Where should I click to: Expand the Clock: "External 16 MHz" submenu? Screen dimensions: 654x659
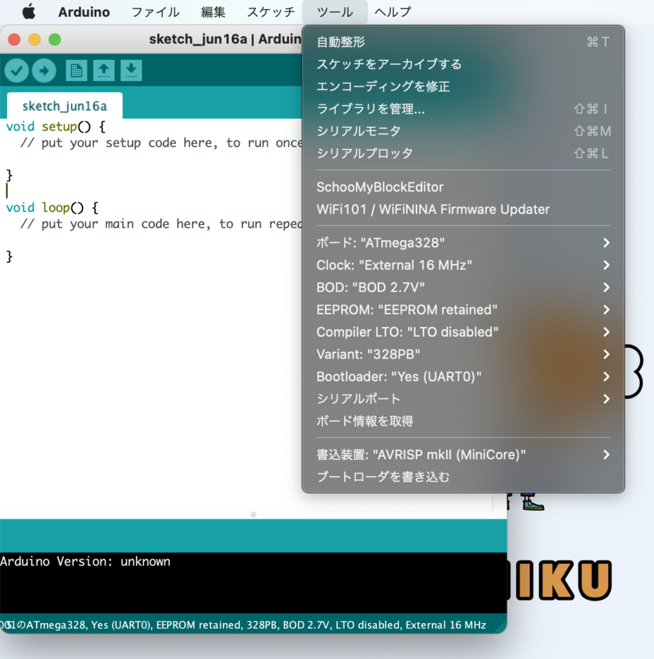click(x=463, y=265)
